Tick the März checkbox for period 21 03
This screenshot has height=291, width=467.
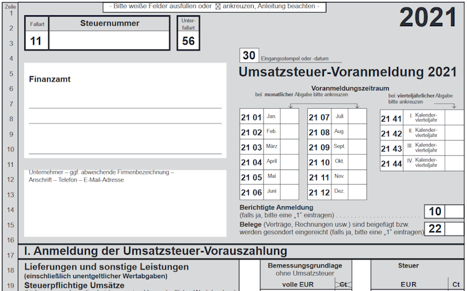click(x=289, y=146)
